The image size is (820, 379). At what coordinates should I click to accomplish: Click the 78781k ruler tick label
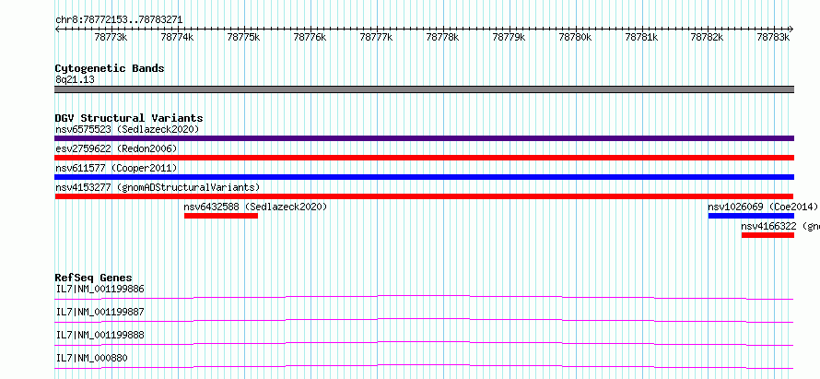coord(641,37)
